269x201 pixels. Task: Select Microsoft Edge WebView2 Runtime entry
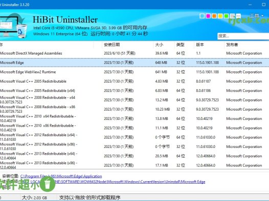point(134,72)
